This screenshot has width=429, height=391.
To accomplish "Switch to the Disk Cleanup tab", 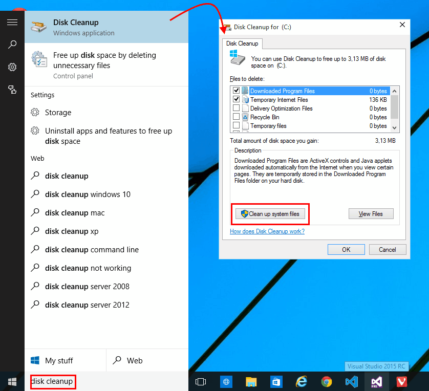I will [242, 44].
